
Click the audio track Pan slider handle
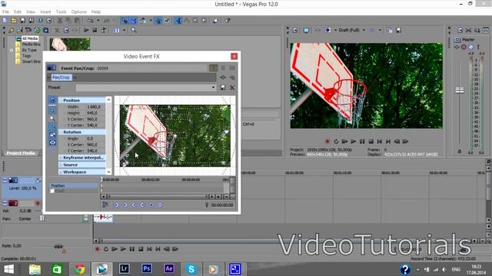click(x=42, y=219)
